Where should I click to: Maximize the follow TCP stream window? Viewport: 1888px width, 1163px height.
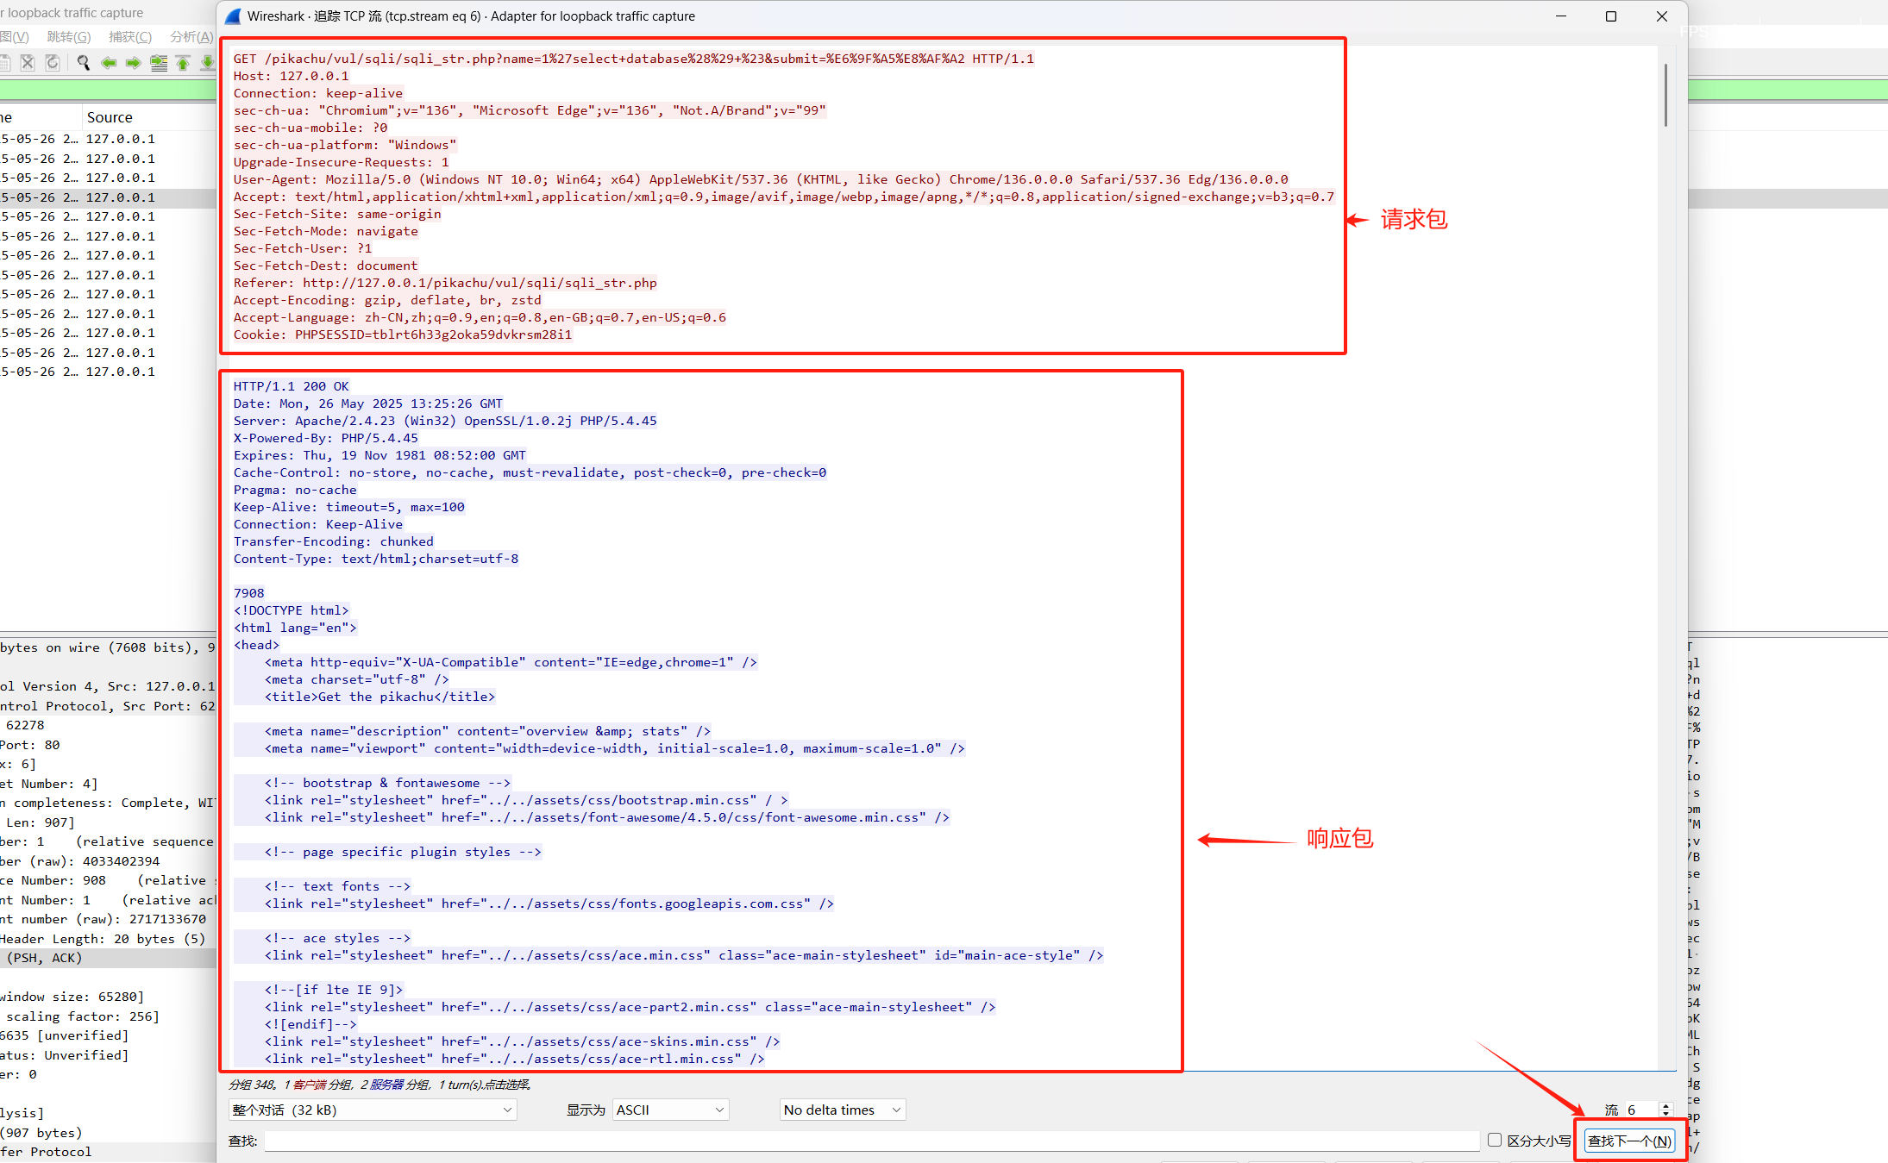[x=1610, y=16]
